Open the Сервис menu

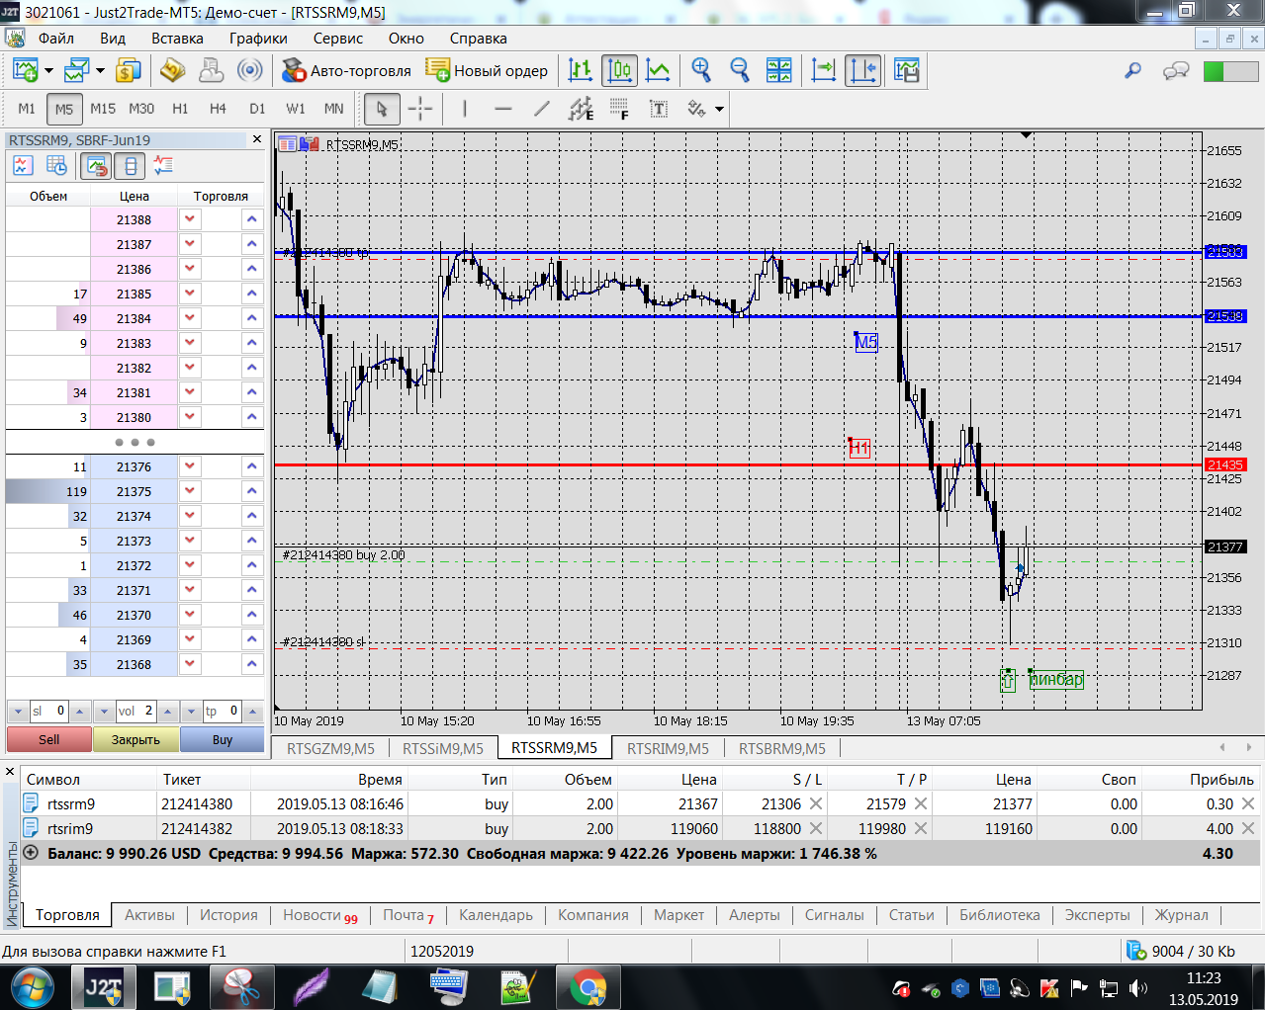tap(337, 39)
